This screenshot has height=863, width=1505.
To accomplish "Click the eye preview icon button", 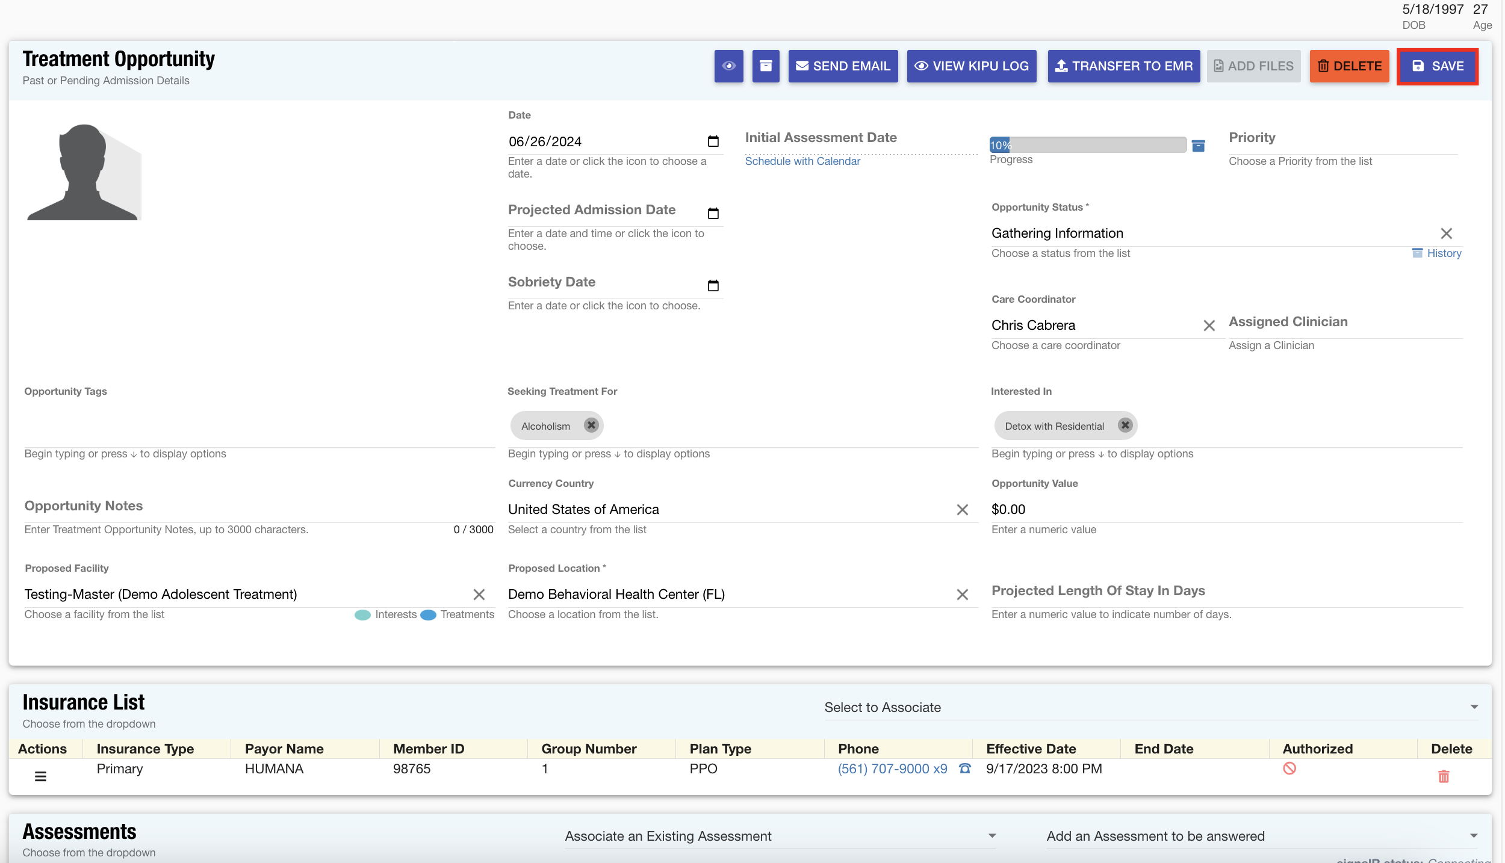I will [728, 66].
